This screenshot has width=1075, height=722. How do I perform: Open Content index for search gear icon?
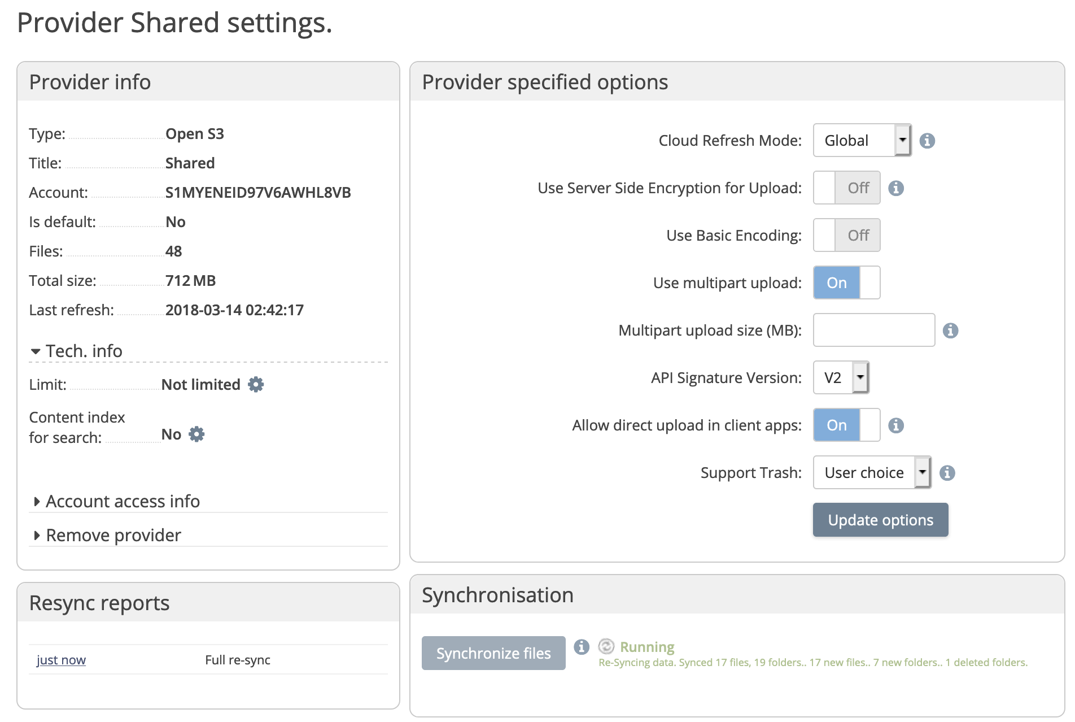click(196, 434)
